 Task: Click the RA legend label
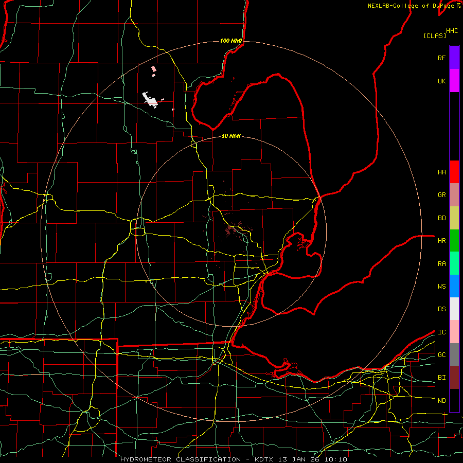tap(441, 264)
